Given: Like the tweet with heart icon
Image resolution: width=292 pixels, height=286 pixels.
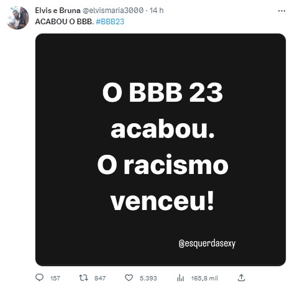Looking at the screenshot, I should [129, 277].
